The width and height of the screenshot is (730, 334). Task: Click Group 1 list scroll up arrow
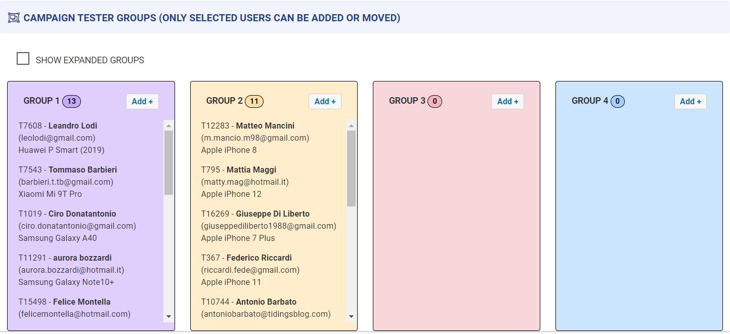[168, 125]
